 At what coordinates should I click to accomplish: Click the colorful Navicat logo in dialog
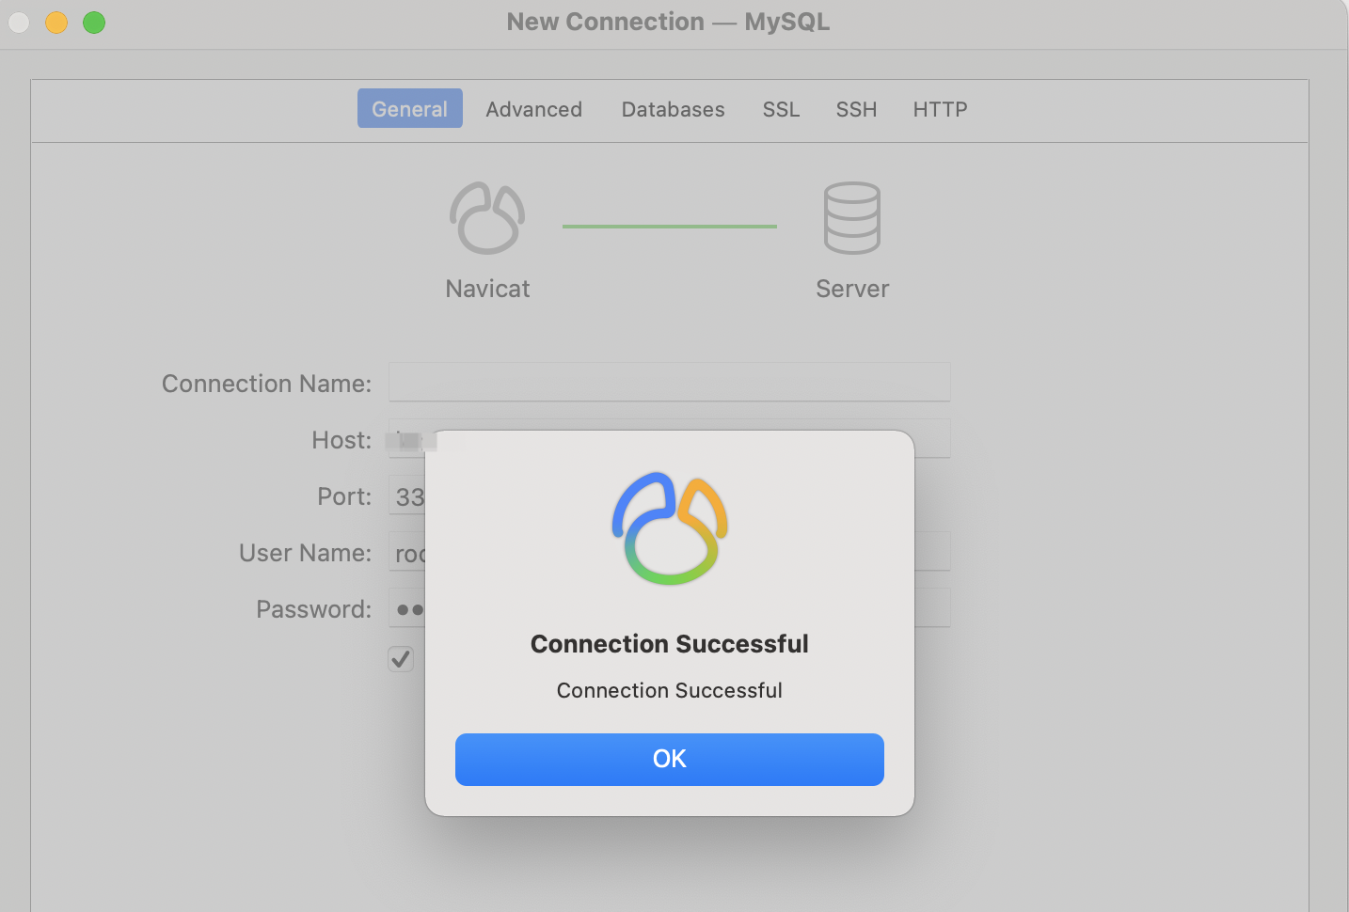coord(670,528)
